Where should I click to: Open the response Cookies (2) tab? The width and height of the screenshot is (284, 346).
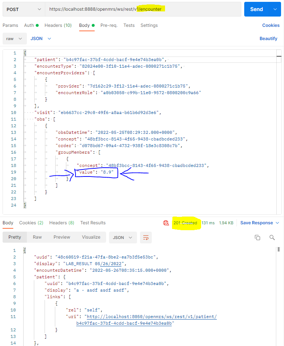(31, 223)
